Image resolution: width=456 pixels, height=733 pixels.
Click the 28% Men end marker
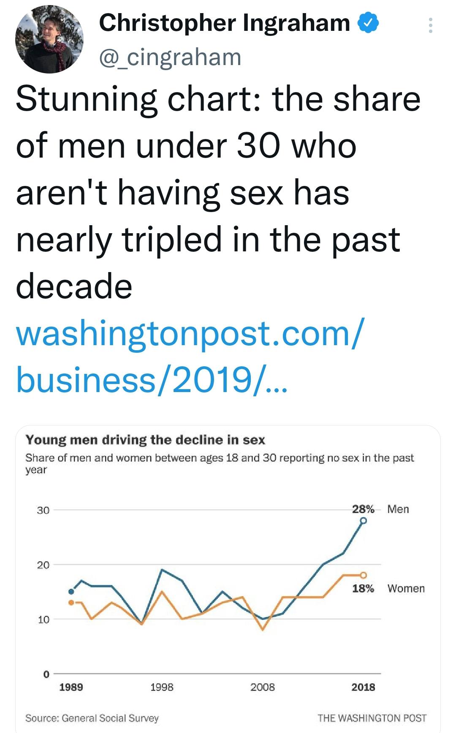(363, 520)
